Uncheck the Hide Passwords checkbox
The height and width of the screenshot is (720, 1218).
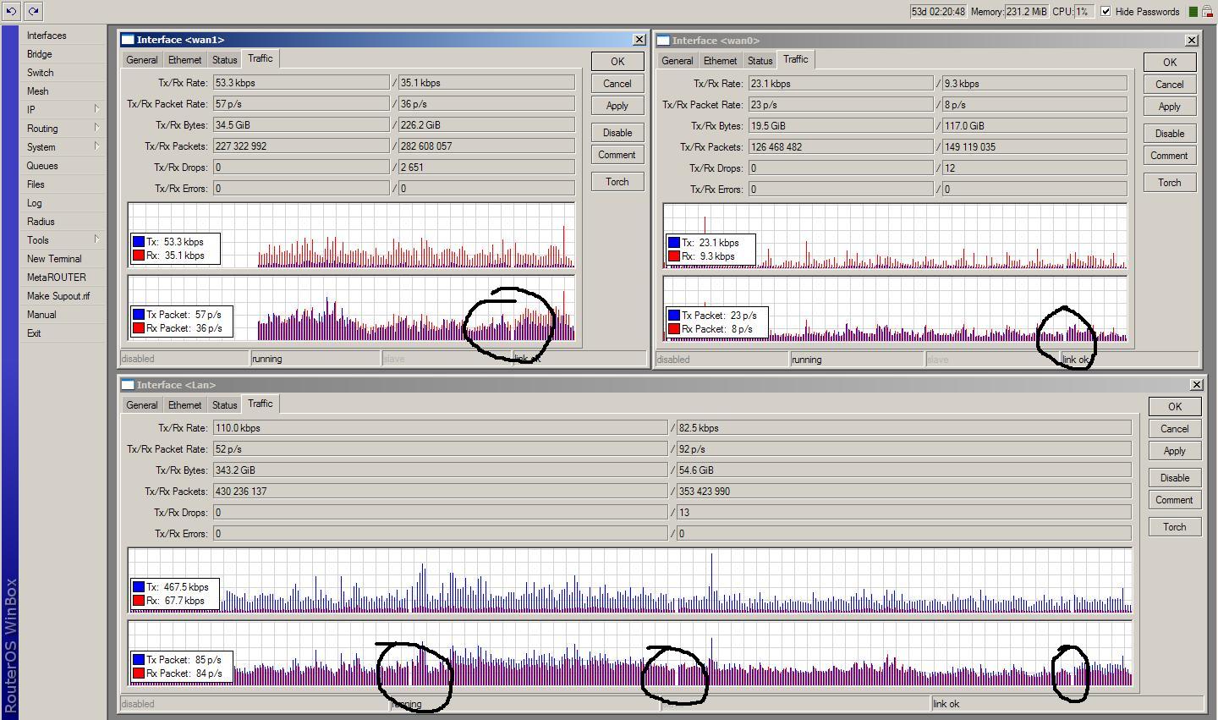tap(1106, 11)
